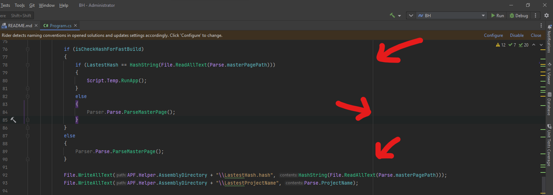Image resolution: width=553 pixels, height=195 pixels.
Task: Switch to README.md tab
Action: tap(20, 26)
